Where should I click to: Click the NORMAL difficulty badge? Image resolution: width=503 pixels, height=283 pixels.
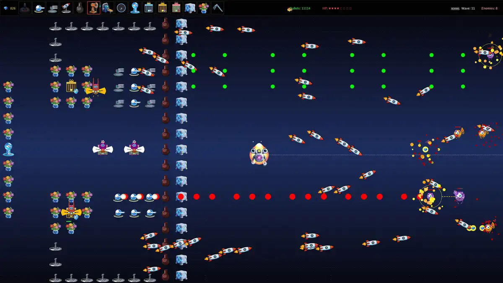pyautogui.click(x=455, y=8)
